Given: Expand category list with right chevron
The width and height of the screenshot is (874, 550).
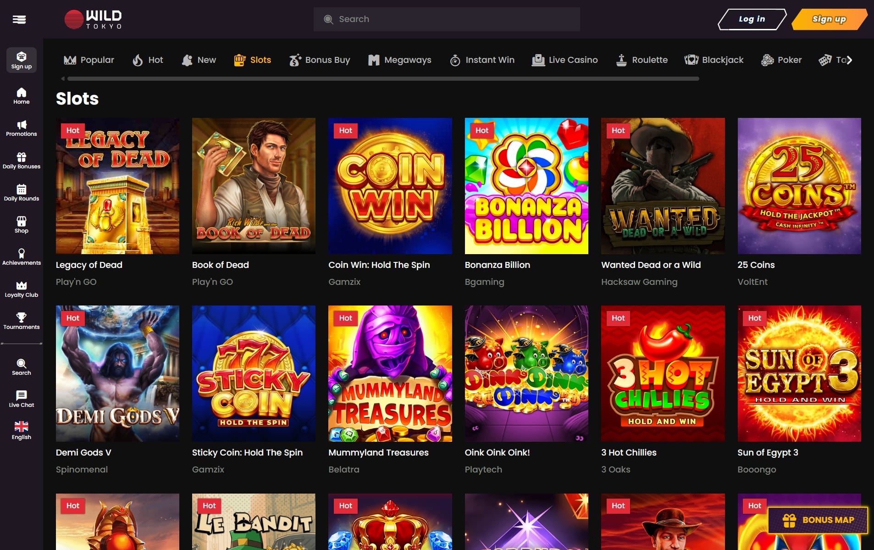Looking at the screenshot, I should point(849,60).
